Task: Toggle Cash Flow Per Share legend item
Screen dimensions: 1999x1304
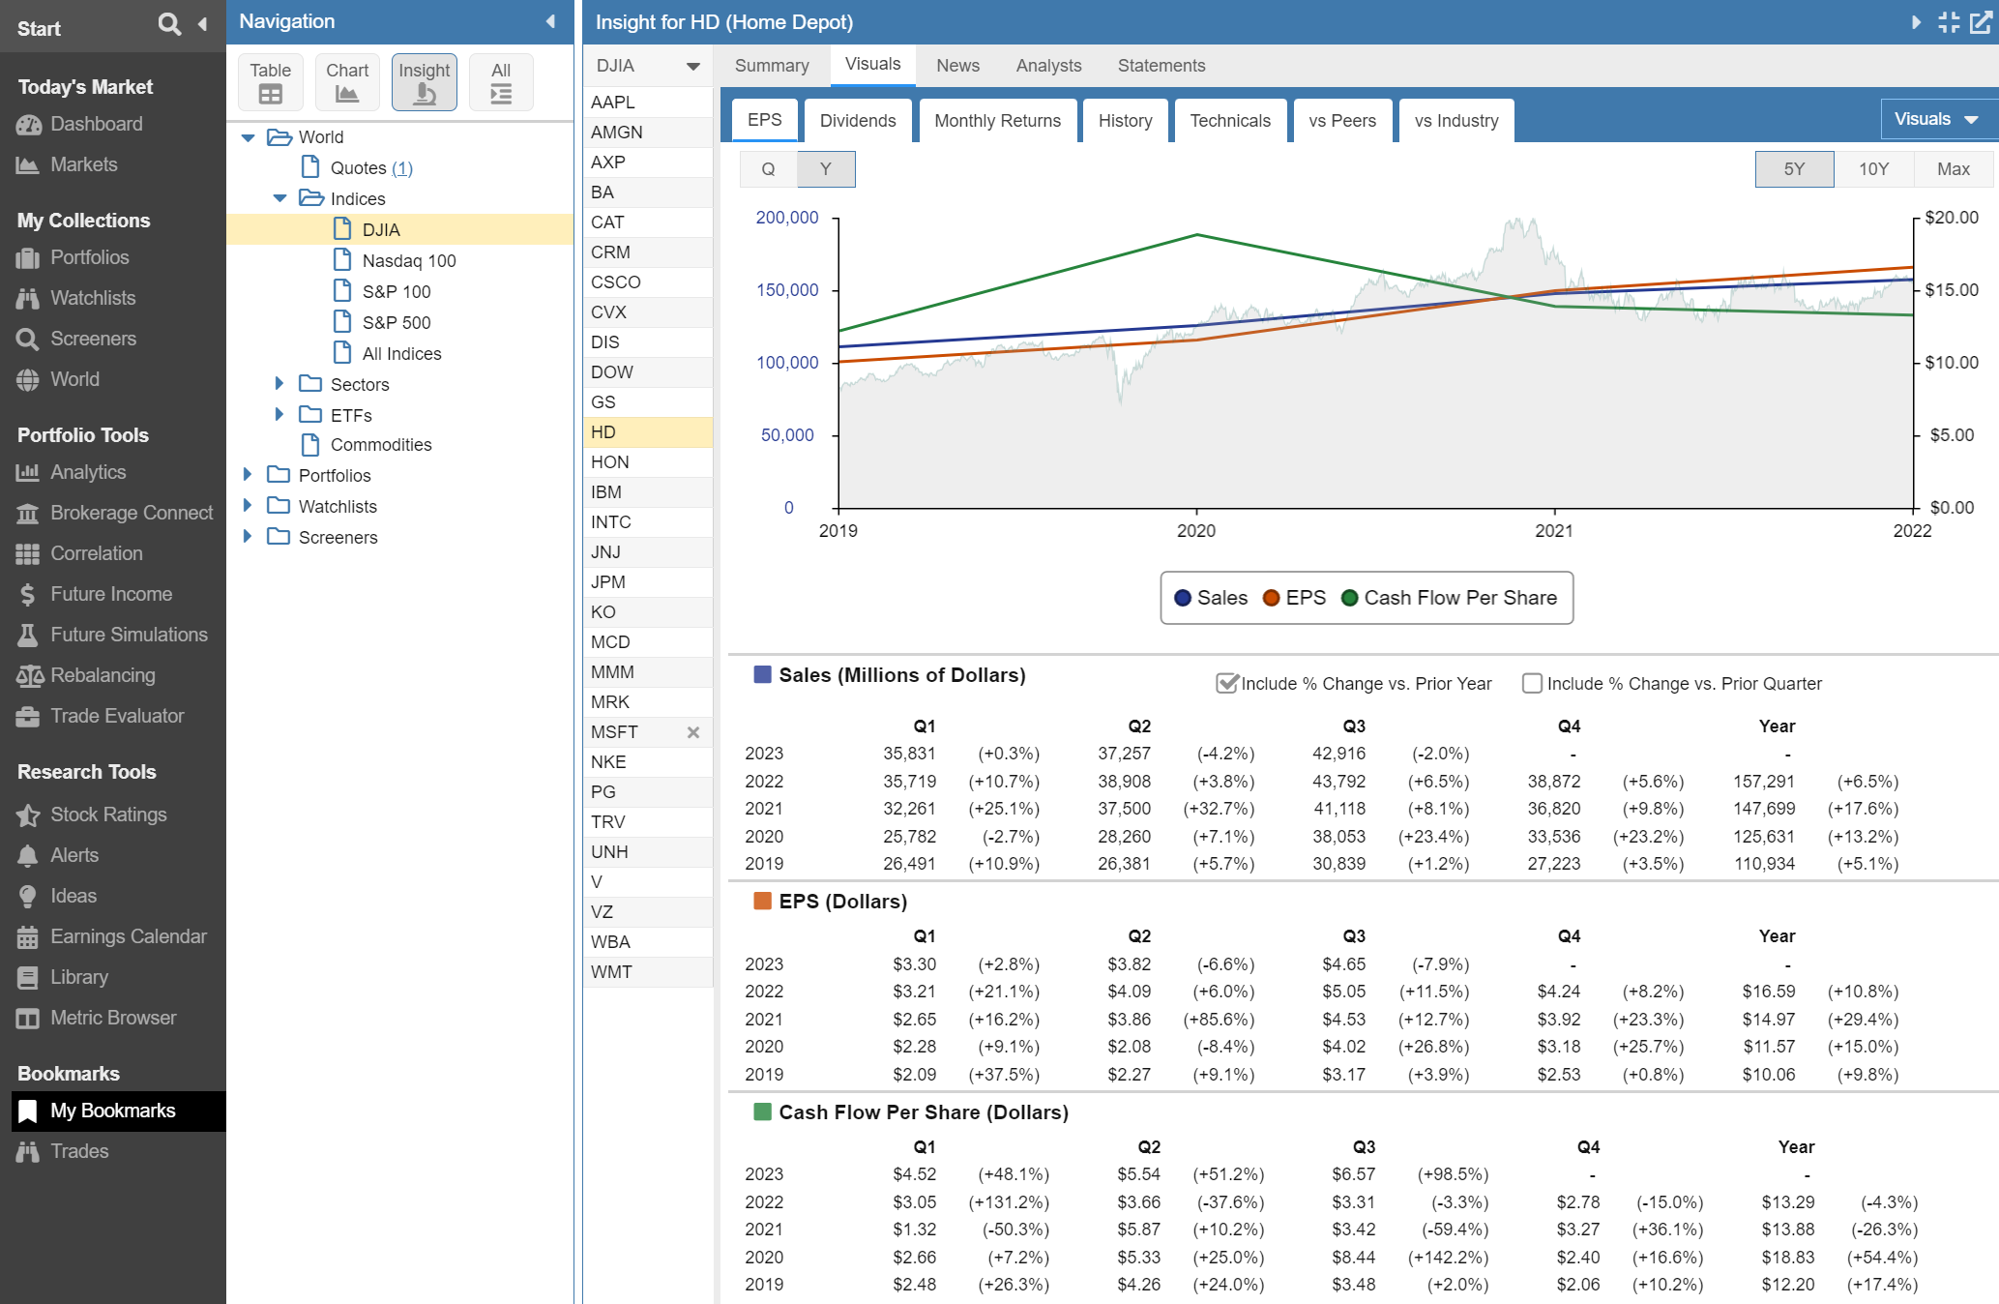Action: (1449, 598)
